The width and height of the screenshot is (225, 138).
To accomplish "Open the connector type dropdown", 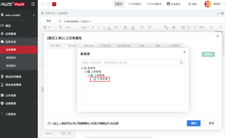I will pyautogui.click(x=158, y=27).
